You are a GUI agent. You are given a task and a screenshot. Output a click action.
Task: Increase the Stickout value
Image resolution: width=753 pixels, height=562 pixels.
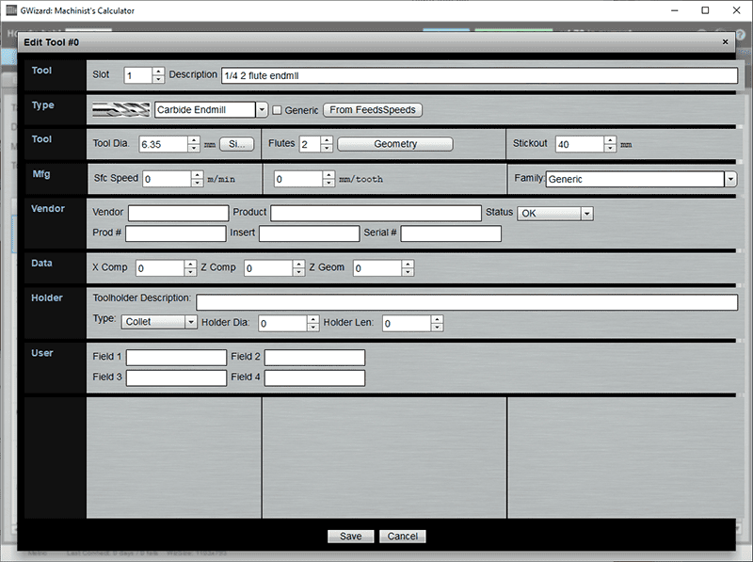[x=610, y=139]
